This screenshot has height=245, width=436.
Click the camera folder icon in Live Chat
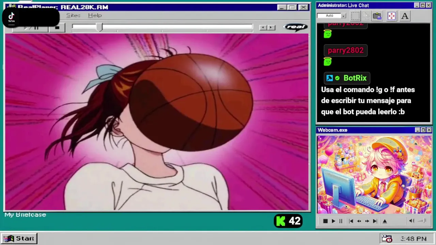pos(377,16)
